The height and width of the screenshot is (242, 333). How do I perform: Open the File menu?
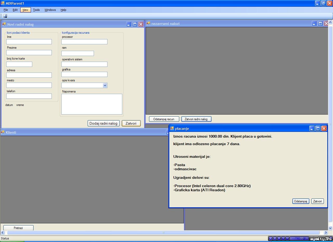click(6, 10)
